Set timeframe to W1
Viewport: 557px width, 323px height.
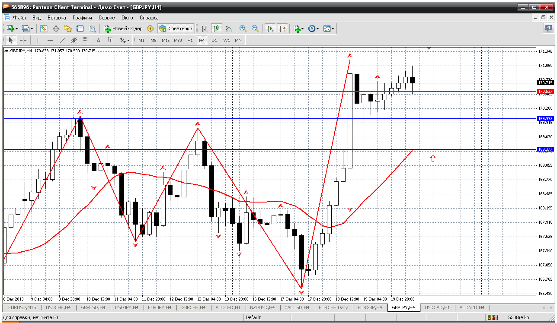[226, 40]
